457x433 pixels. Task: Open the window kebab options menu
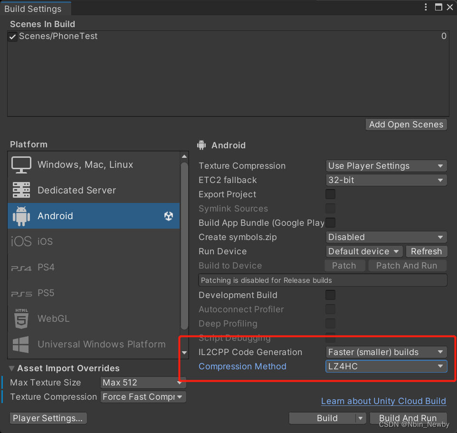pos(426,7)
